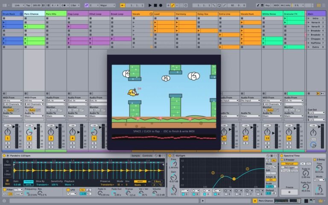The image size is (328, 205).
Task: Open the Main Out routing dropdown
Action: tap(316, 120)
